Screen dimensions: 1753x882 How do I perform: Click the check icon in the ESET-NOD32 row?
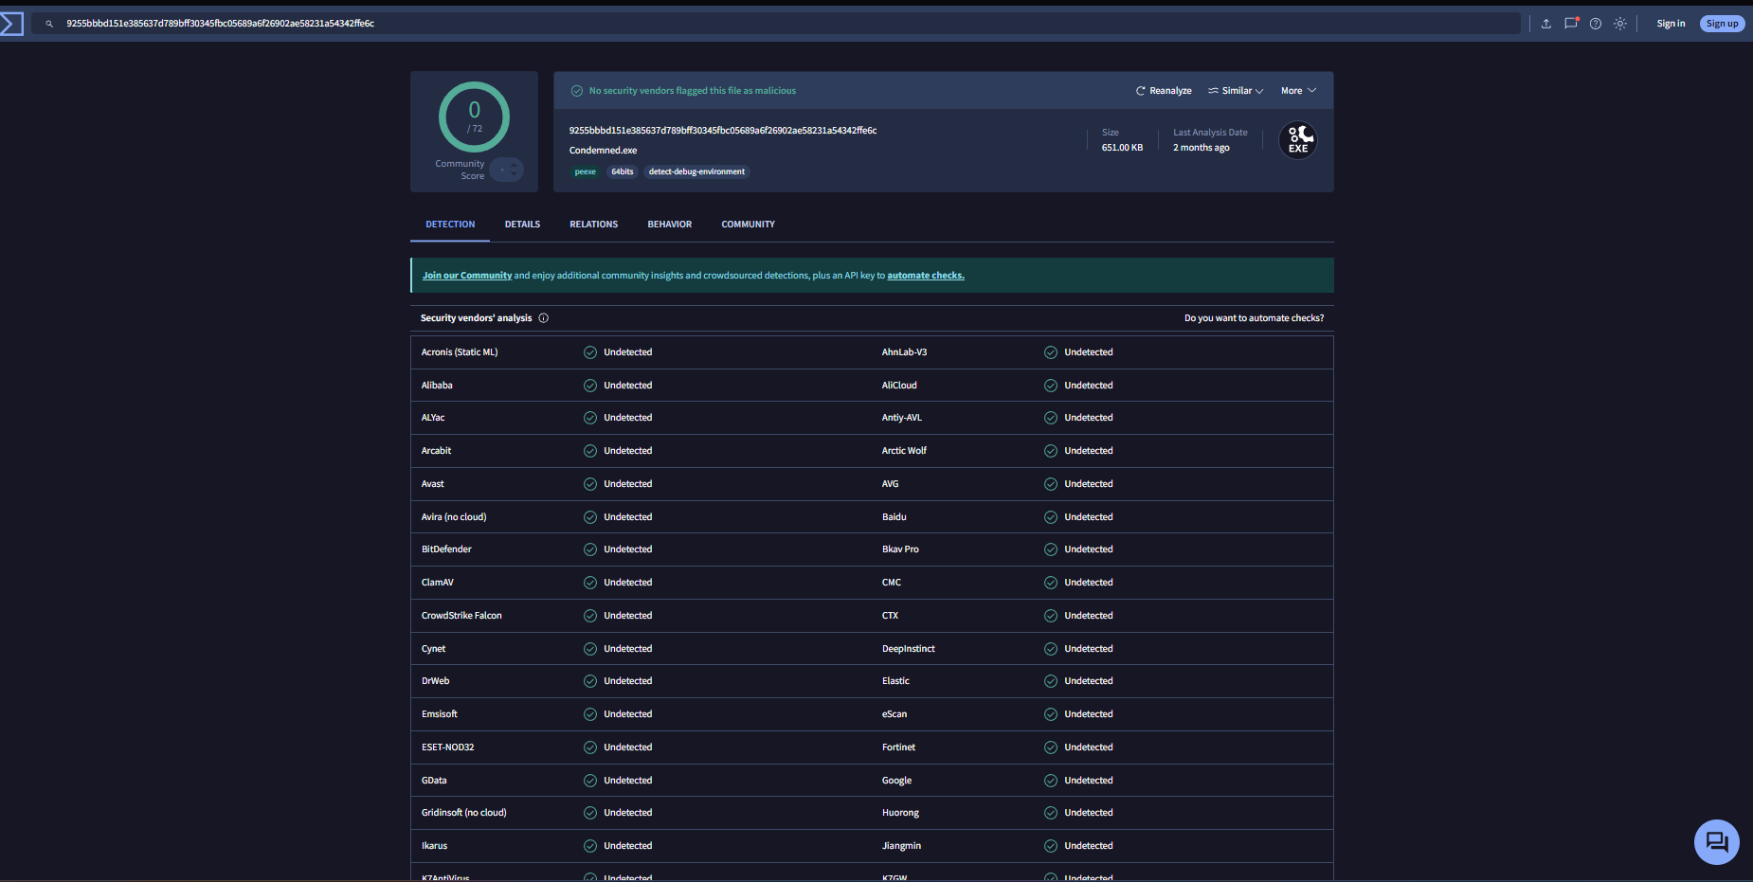[590, 747]
